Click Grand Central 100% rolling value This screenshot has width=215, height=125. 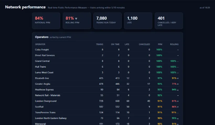point(173,61)
